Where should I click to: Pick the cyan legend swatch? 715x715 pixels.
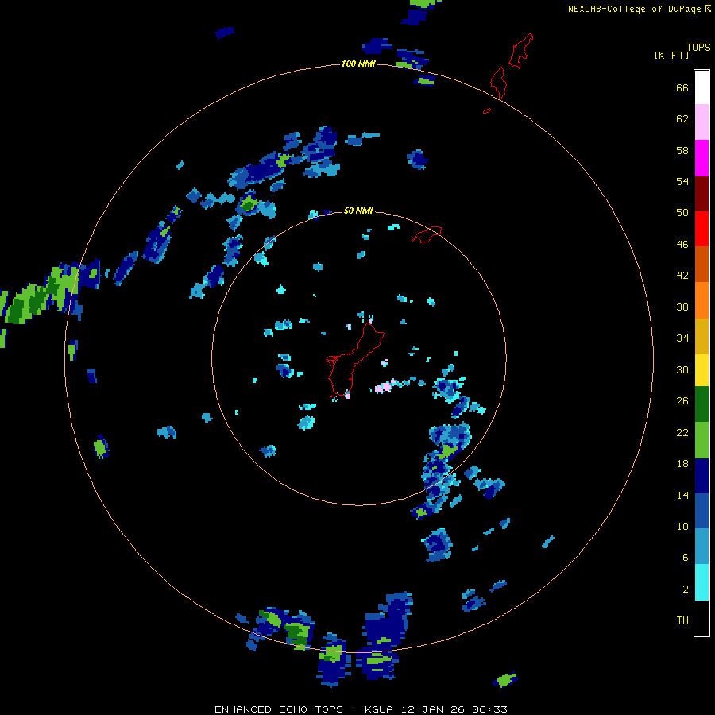pos(701,582)
